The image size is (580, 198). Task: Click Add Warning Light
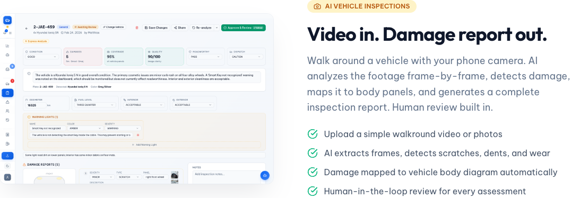click(x=144, y=145)
